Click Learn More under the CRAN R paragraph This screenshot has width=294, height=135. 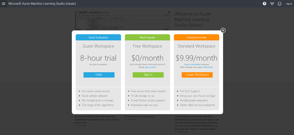coord(82,126)
